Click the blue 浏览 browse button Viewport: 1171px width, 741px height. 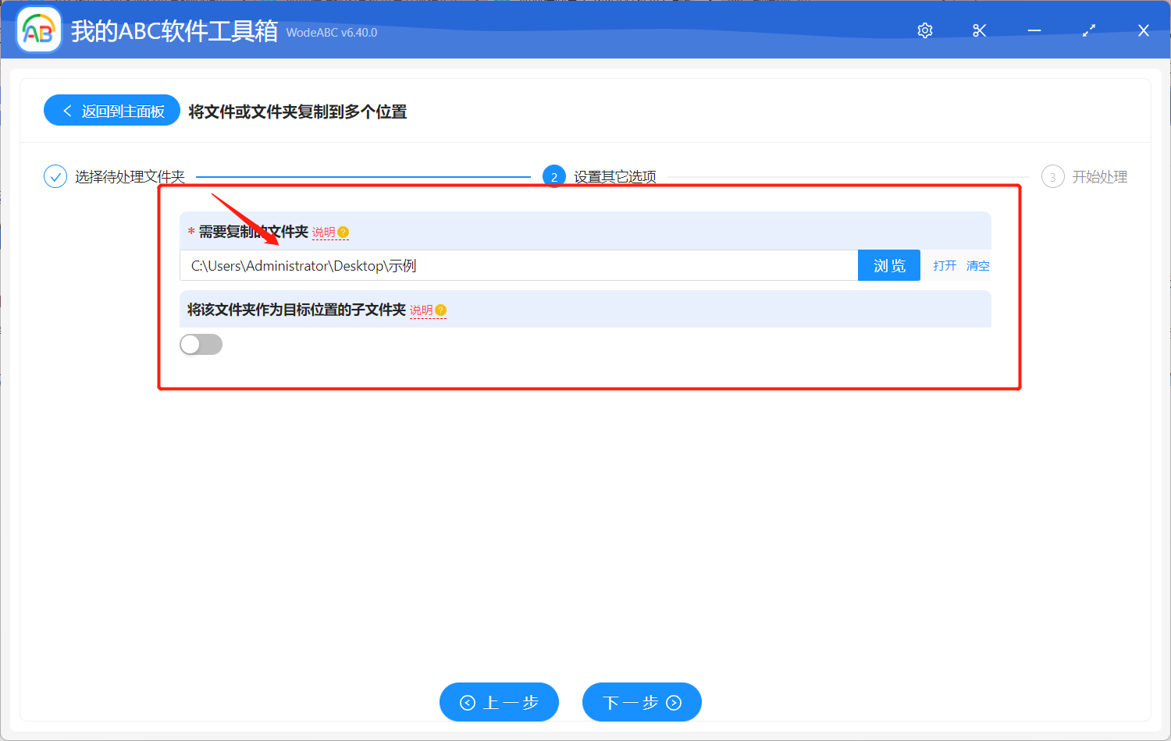pyautogui.click(x=888, y=265)
